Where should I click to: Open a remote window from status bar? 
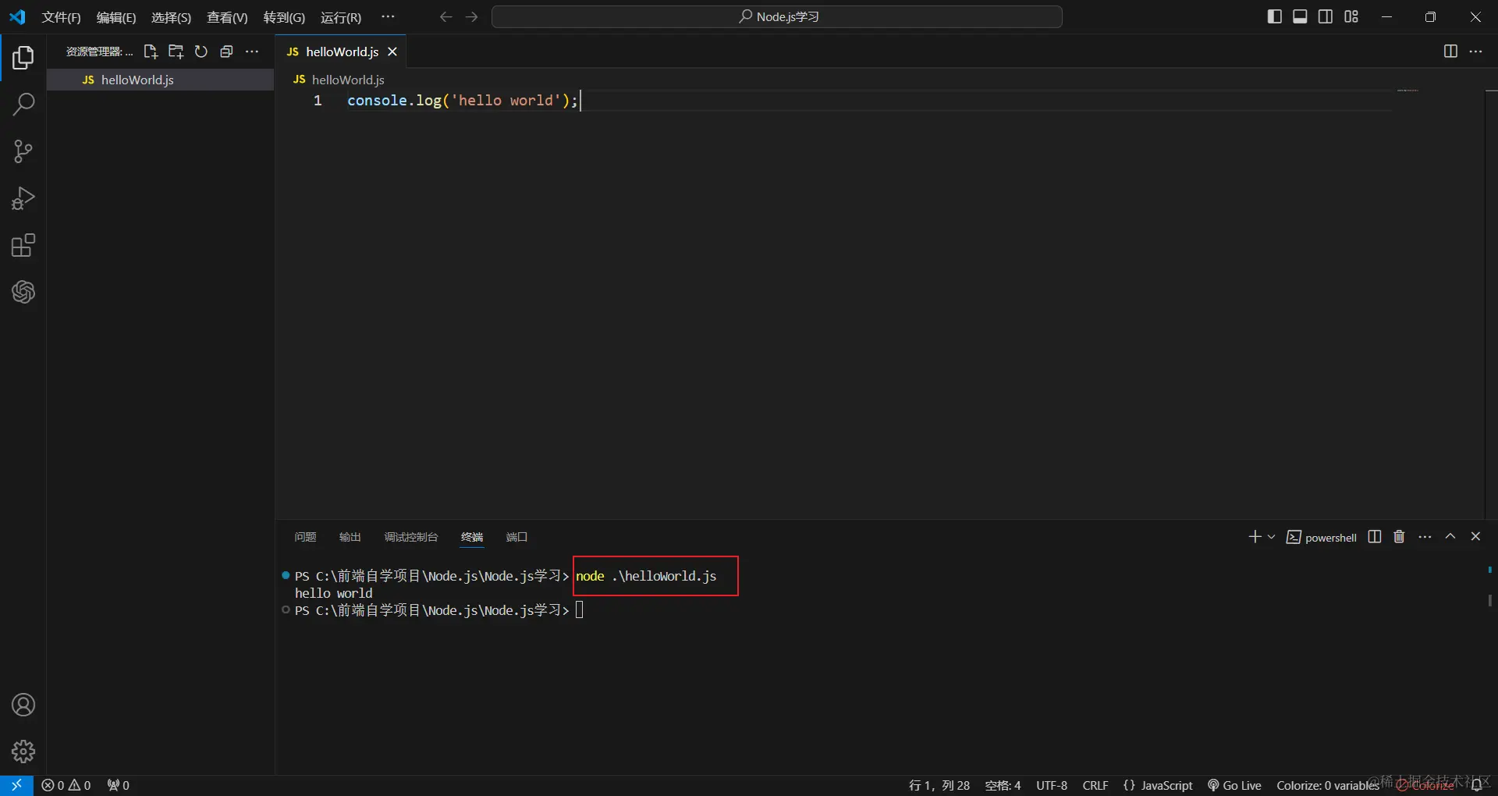pos(16,785)
